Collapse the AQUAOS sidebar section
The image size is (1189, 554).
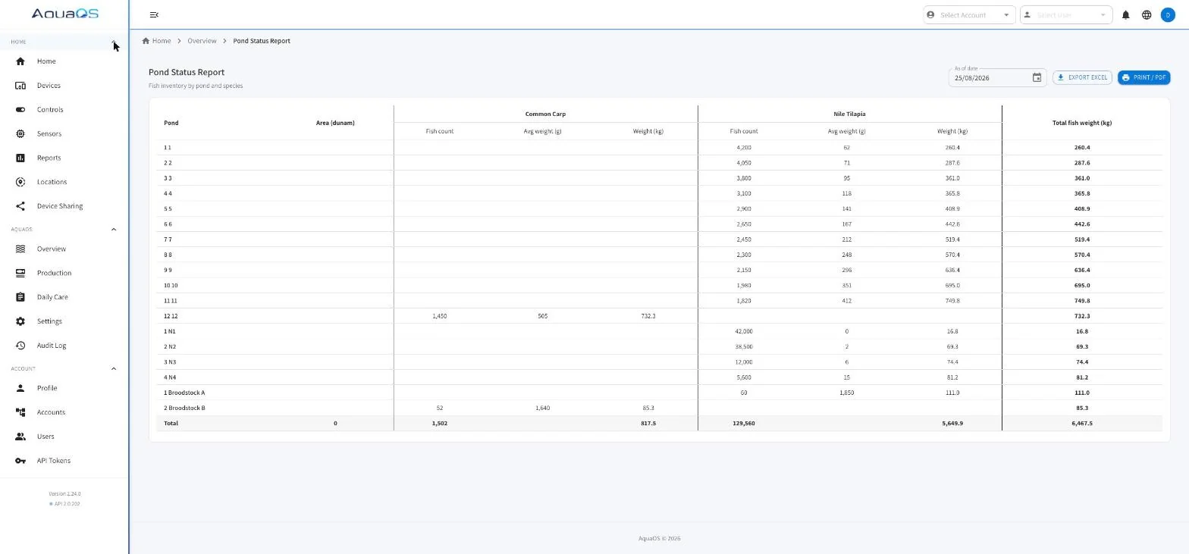(x=114, y=230)
